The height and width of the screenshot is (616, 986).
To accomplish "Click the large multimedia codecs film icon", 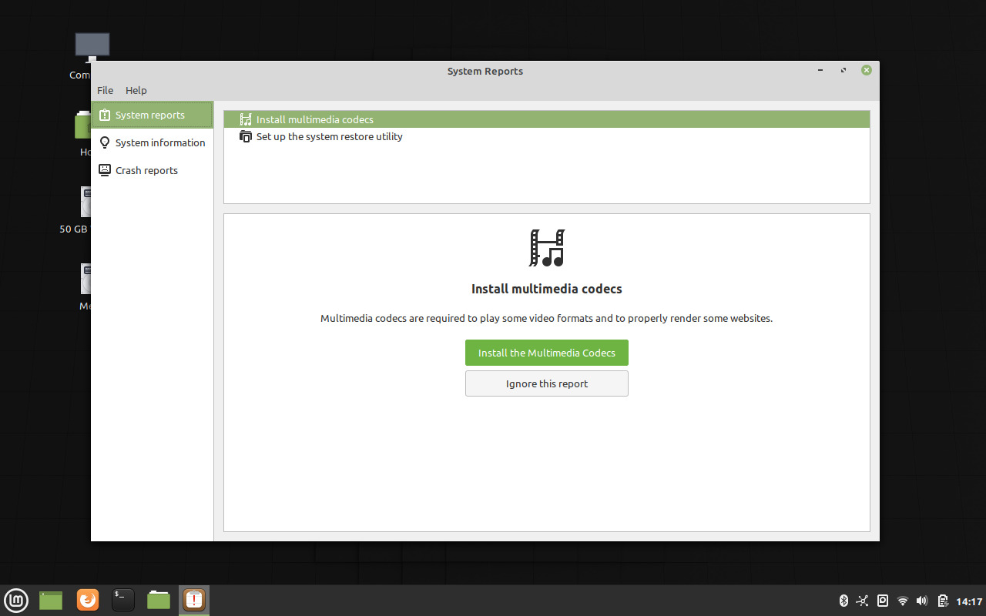I will (547, 248).
